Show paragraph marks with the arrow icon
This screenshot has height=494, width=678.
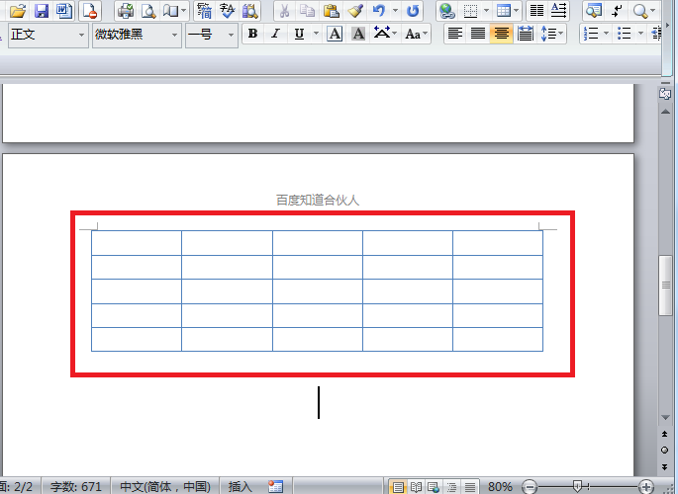point(617,10)
